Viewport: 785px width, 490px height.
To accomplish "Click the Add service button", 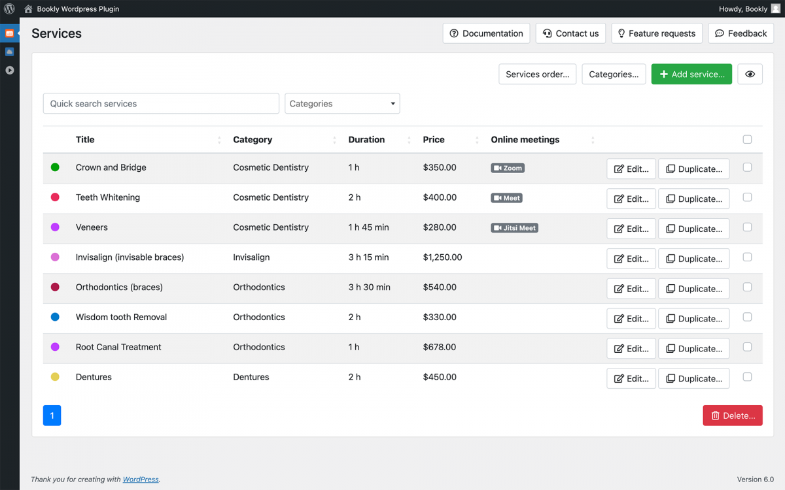I will (x=691, y=74).
